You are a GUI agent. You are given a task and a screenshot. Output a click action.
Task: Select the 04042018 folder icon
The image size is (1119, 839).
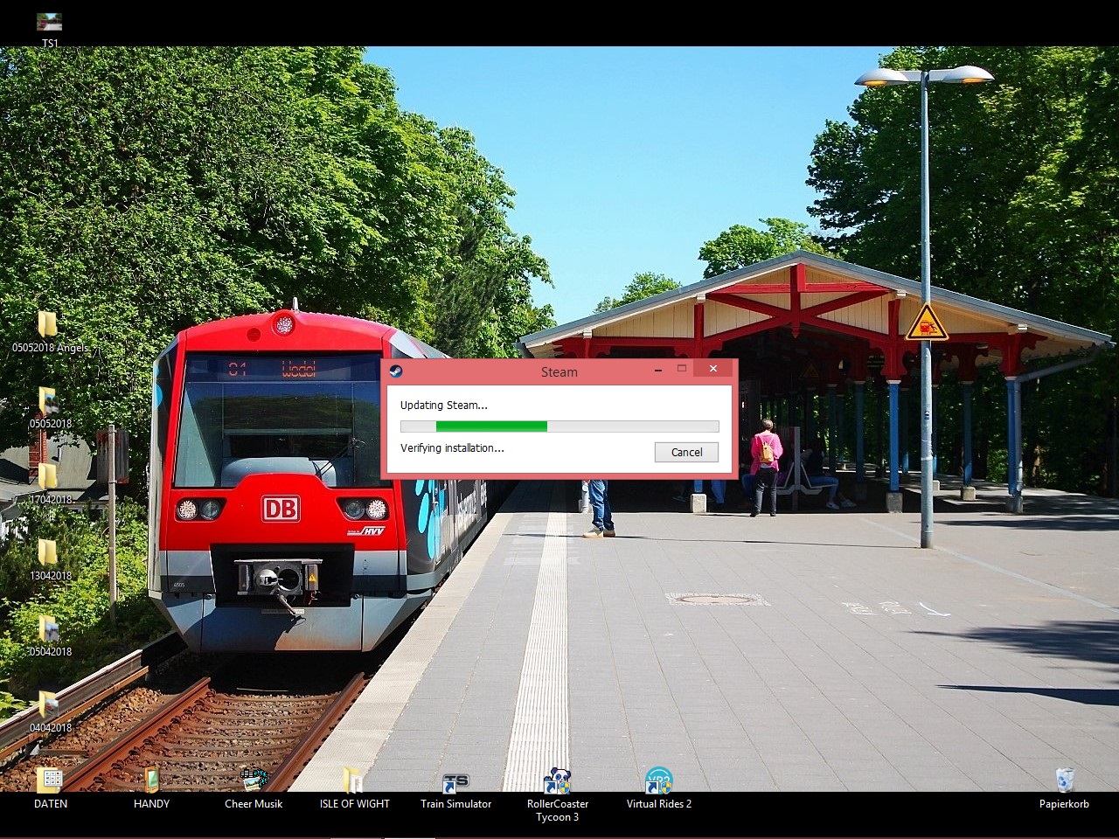tap(47, 704)
